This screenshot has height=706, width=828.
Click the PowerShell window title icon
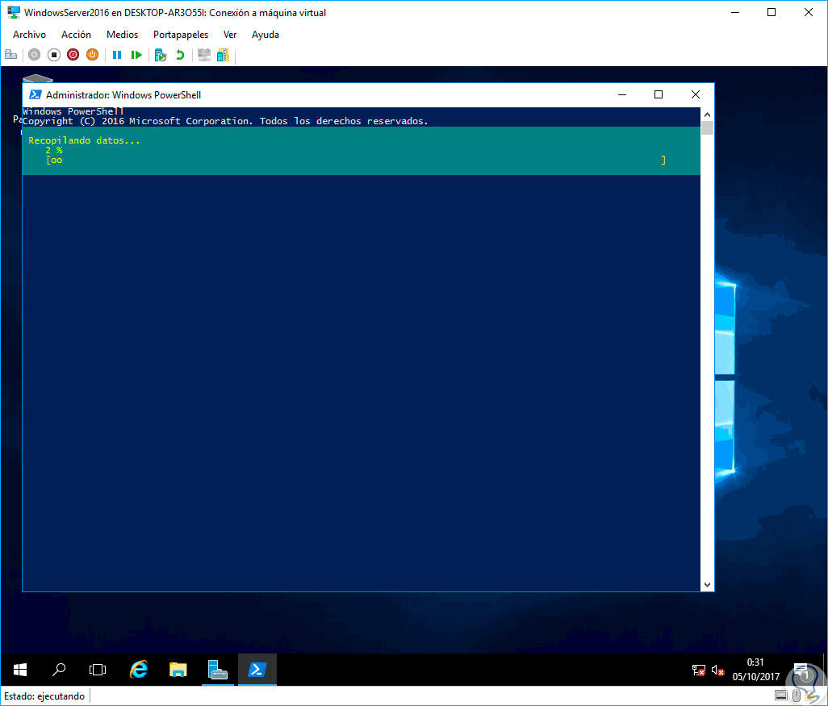tap(36, 94)
